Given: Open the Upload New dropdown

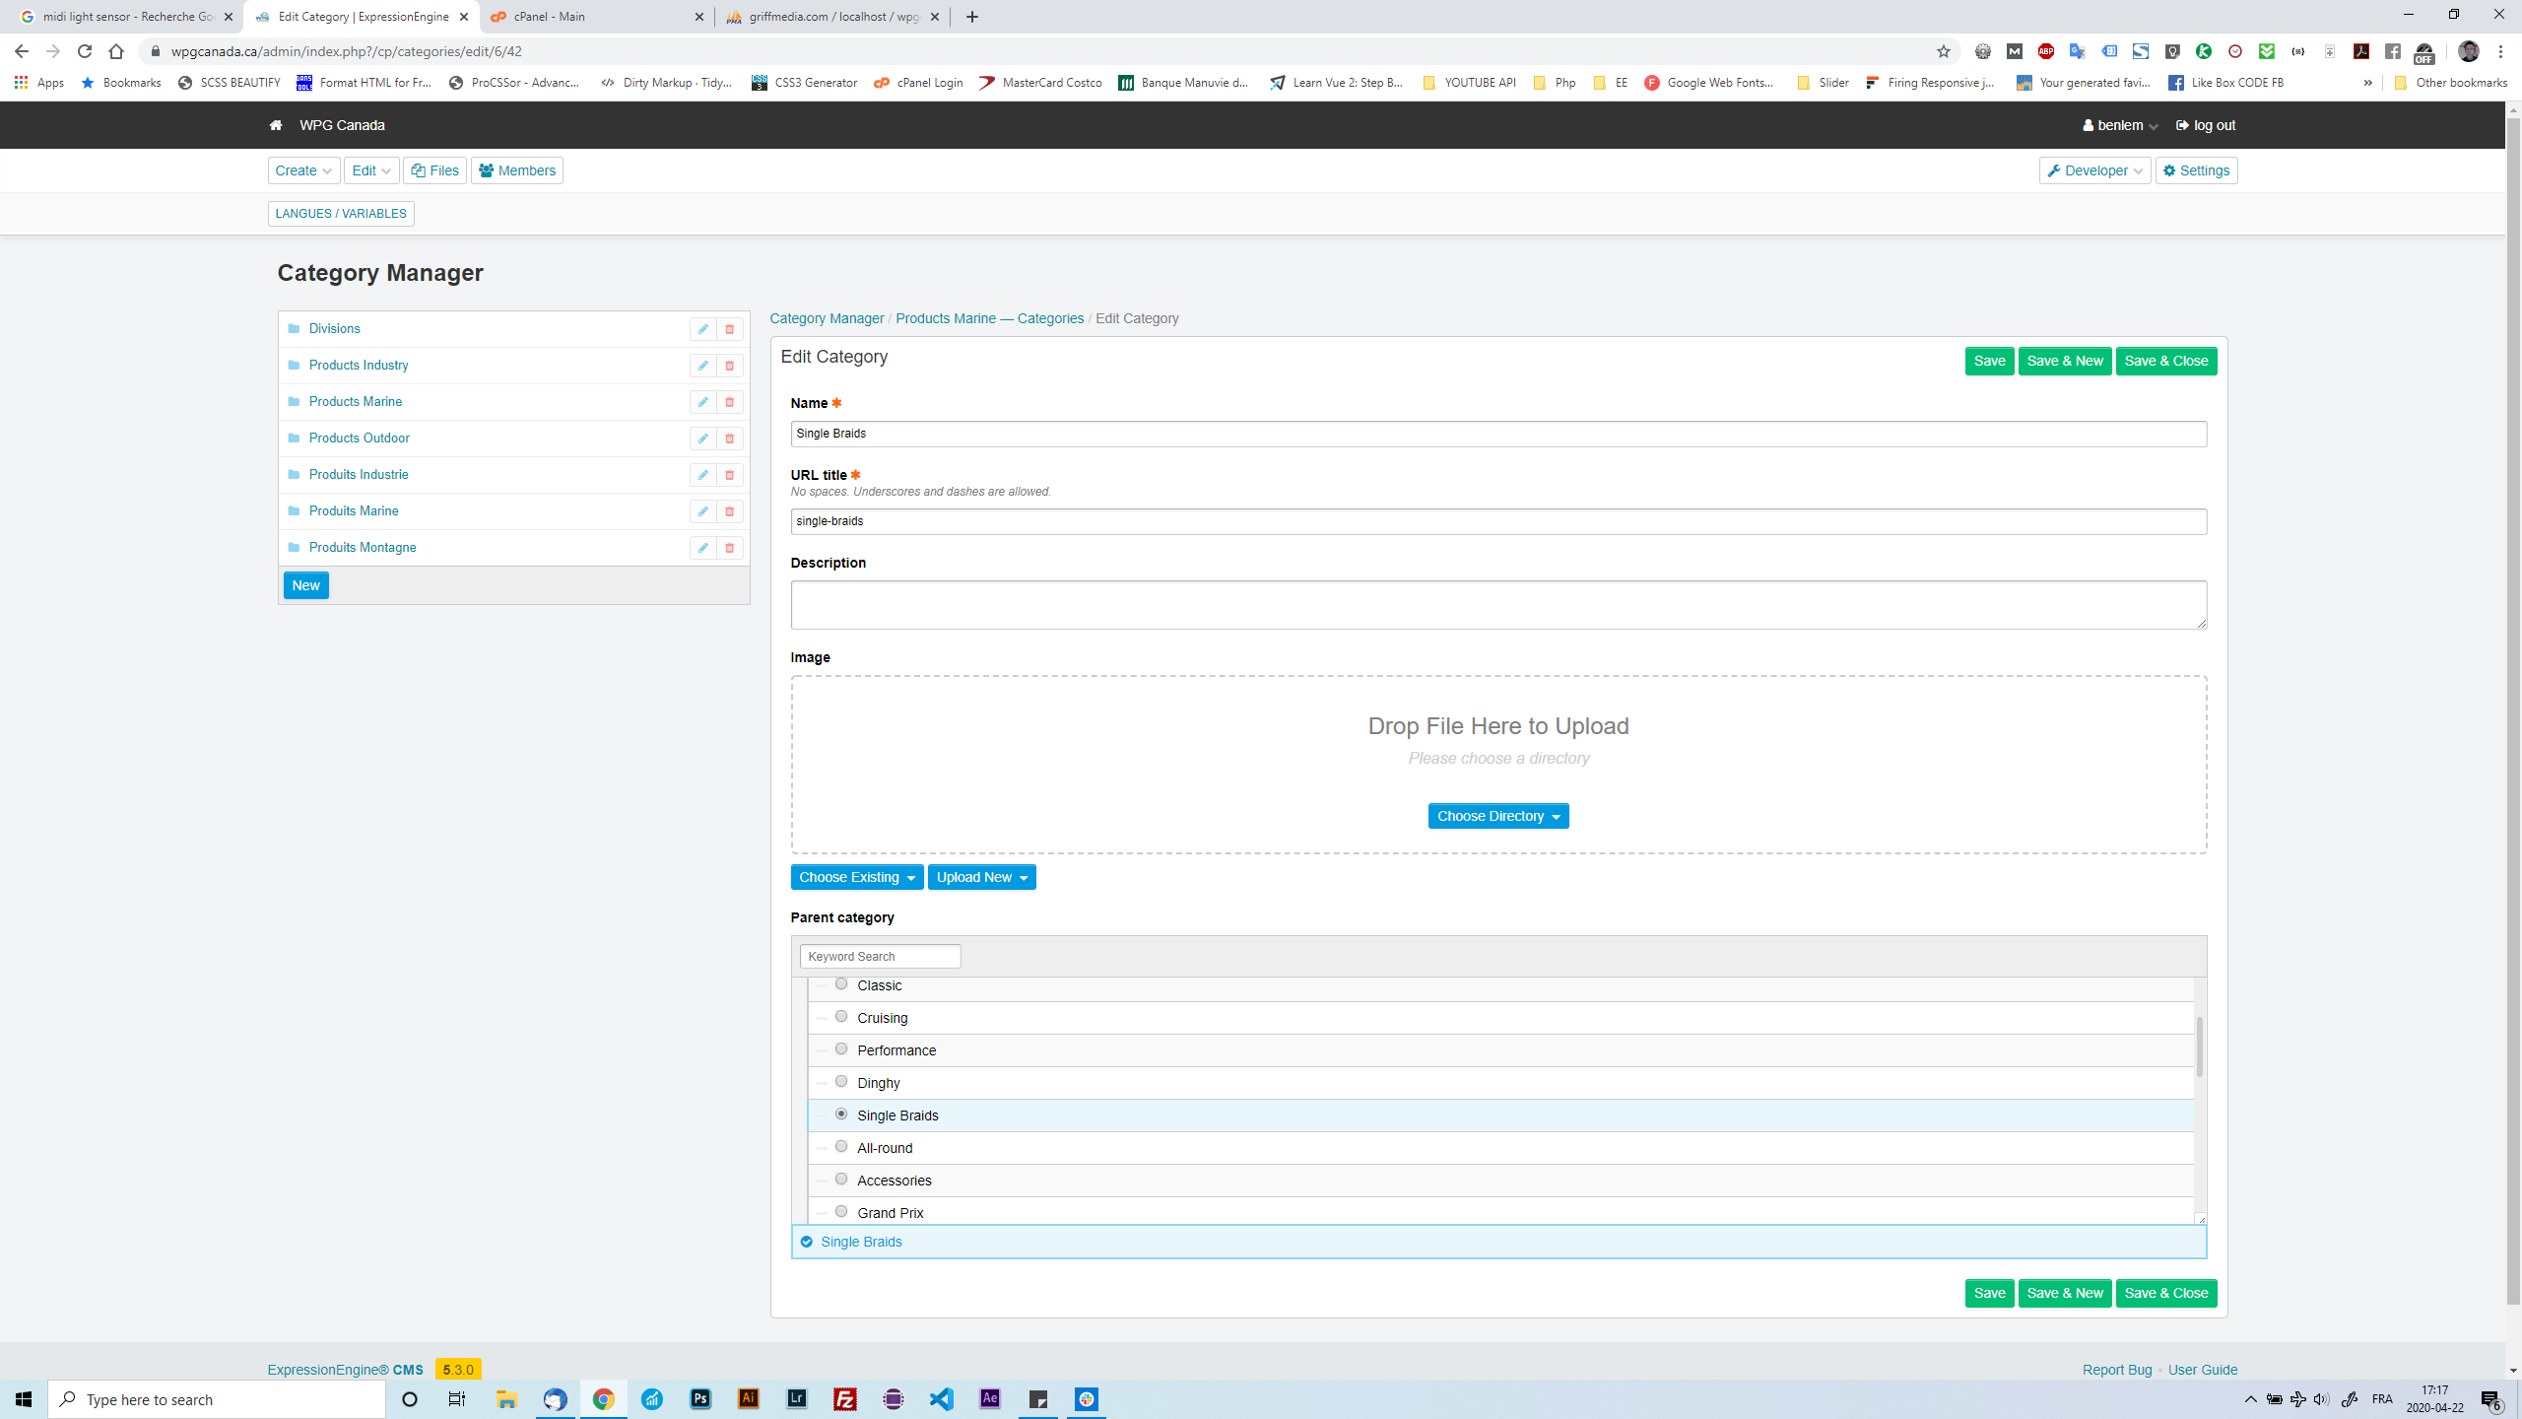Looking at the screenshot, I should point(980,876).
